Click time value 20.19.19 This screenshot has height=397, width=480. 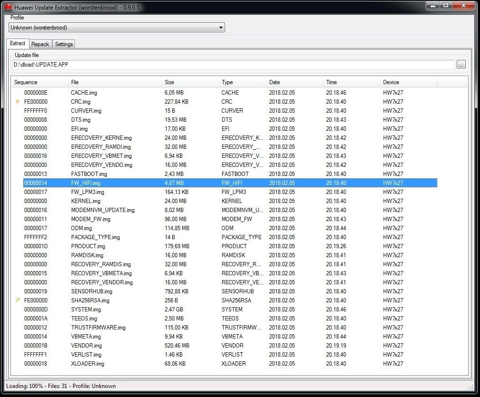(336, 346)
